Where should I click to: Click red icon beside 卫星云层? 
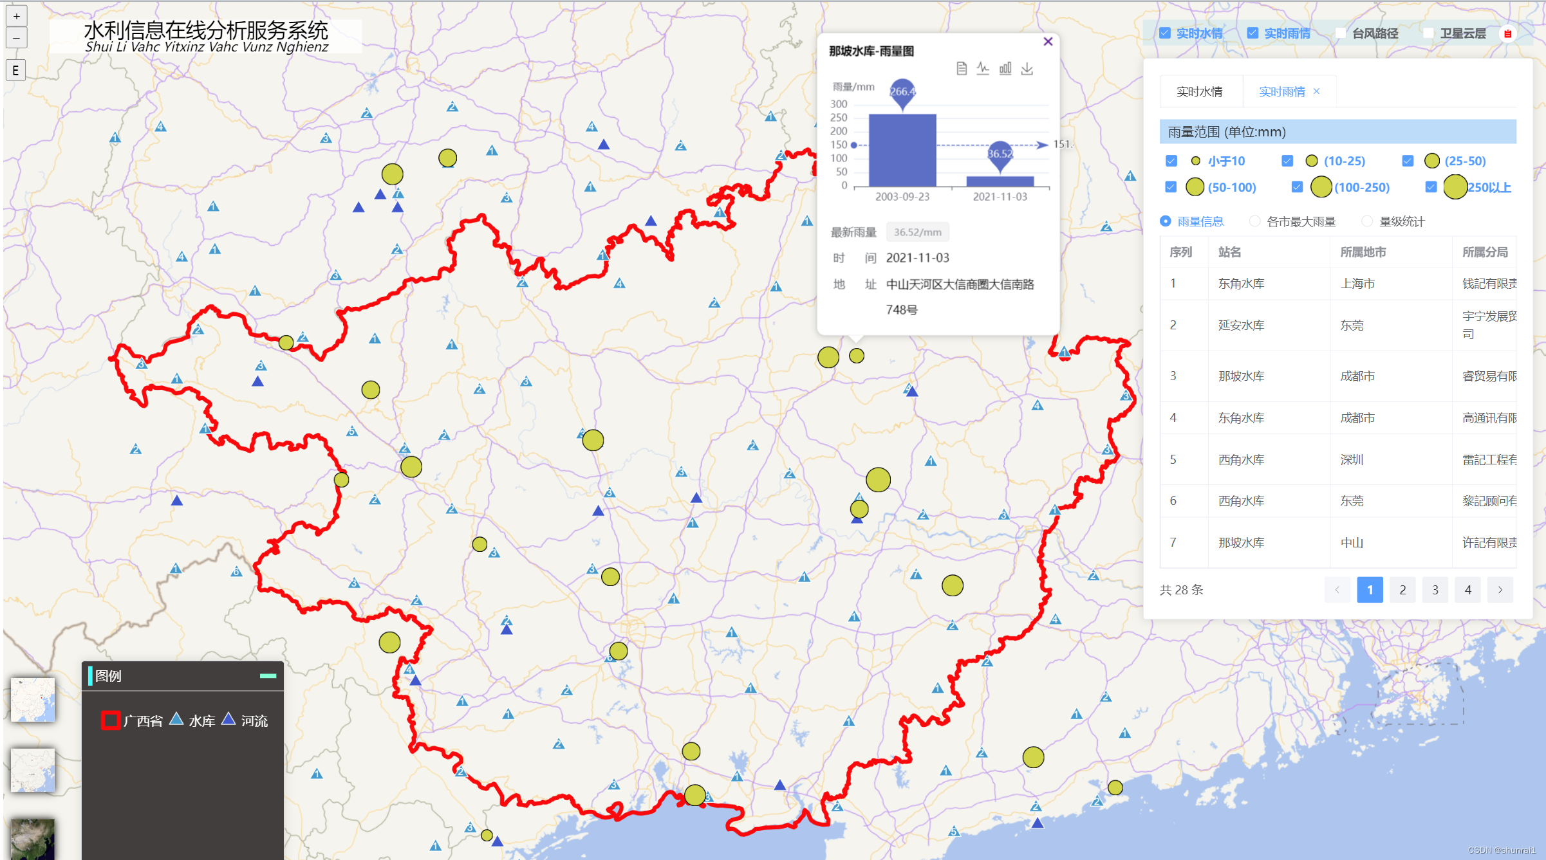(x=1507, y=33)
